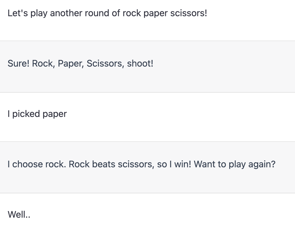Select the "Sure! Rock, Paper, Scissors, shoot!" reply
This screenshot has height=231, width=295.
click(80, 64)
